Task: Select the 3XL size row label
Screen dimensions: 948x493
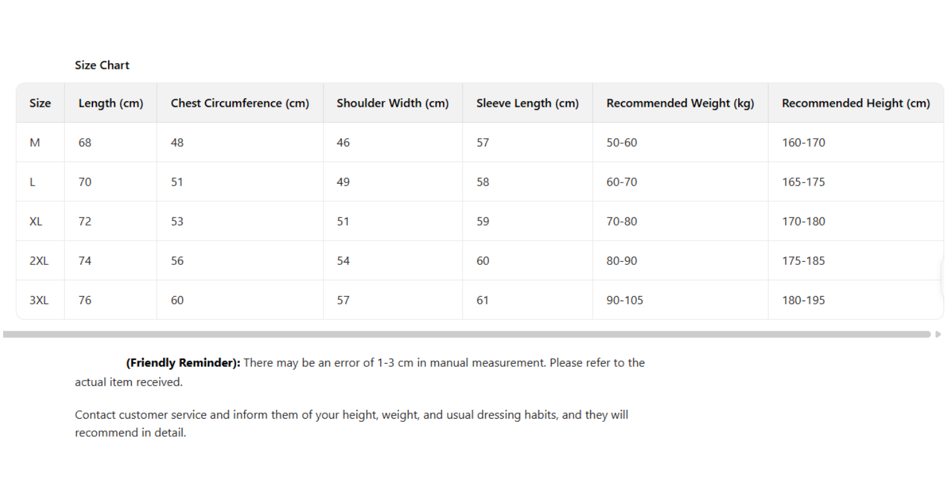Action: click(39, 300)
